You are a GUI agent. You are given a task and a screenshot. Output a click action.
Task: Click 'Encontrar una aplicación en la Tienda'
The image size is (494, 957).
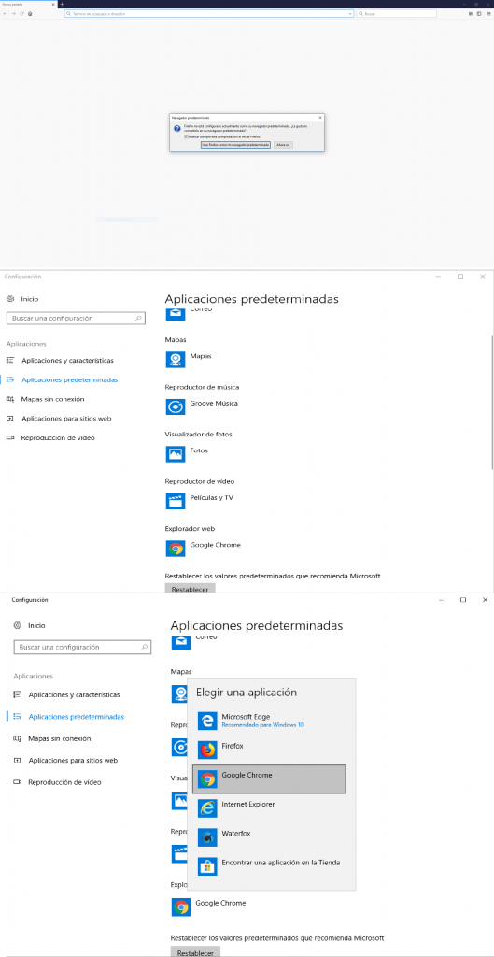pos(269,866)
